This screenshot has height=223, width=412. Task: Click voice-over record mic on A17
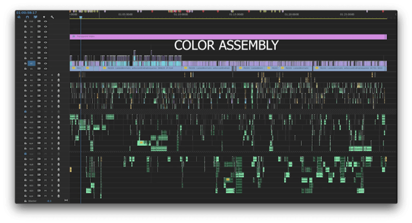[58, 159]
